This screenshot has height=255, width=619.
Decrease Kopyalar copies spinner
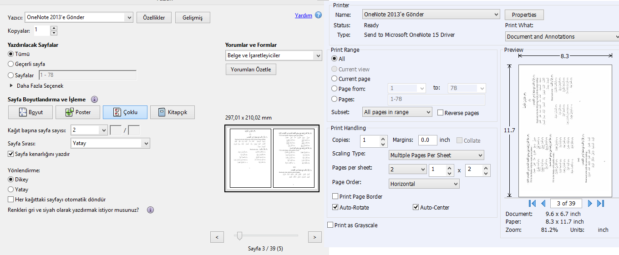[54, 33]
